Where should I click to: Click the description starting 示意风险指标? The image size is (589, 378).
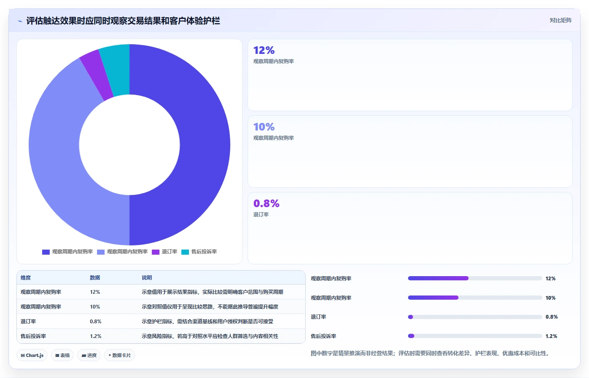pyautogui.click(x=210, y=336)
